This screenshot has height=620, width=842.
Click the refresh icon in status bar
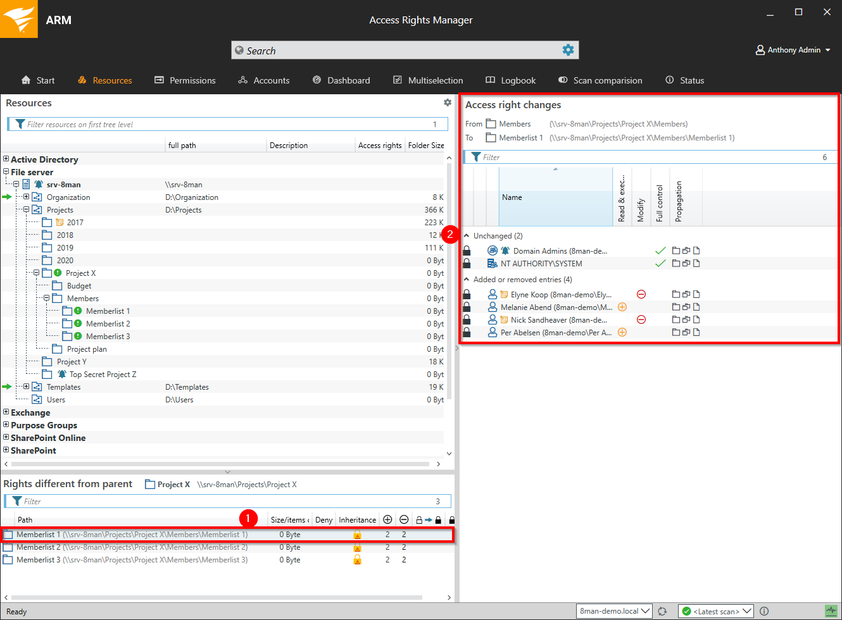tap(662, 611)
